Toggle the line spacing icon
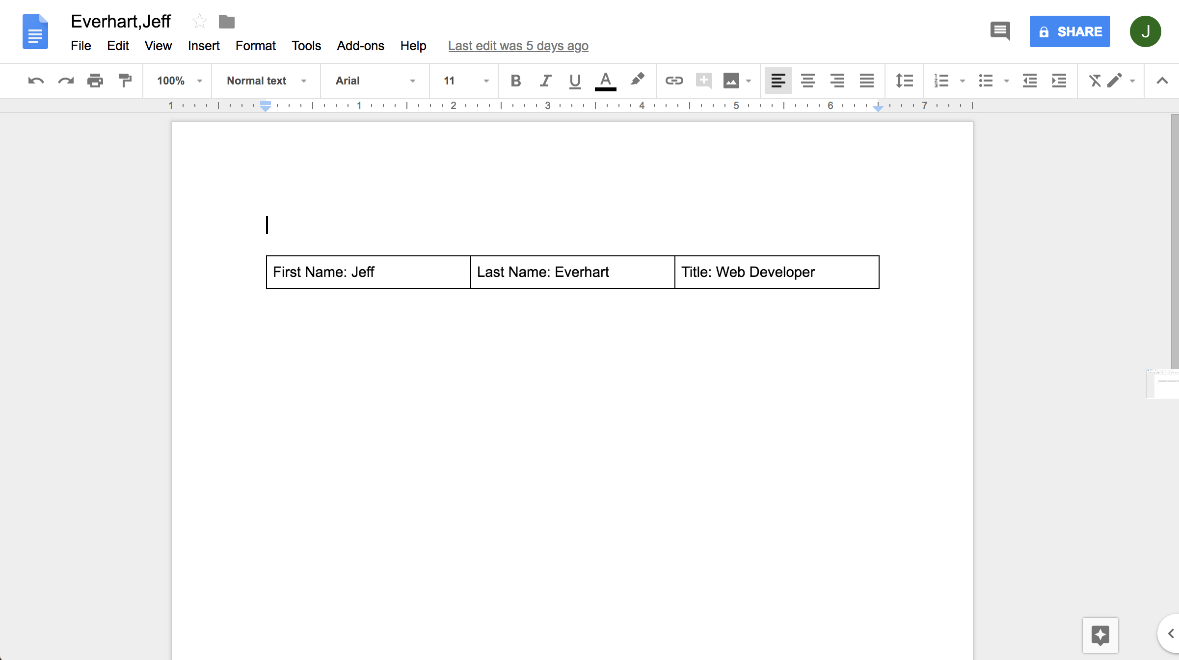Screen dimensions: 1179x660 pos(905,80)
